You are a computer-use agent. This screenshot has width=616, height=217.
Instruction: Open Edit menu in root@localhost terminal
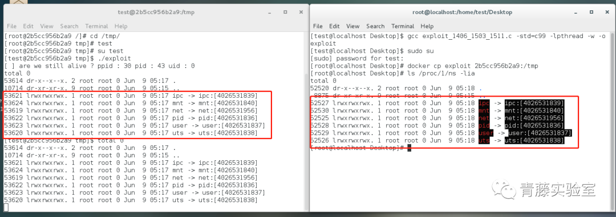334,26
